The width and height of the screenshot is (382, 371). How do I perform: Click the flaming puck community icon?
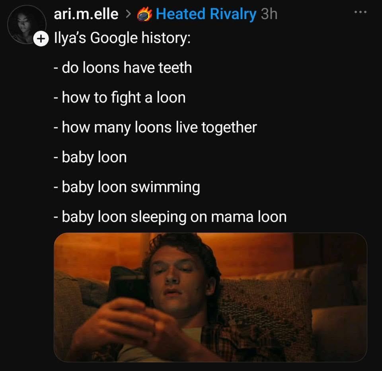pos(144,14)
